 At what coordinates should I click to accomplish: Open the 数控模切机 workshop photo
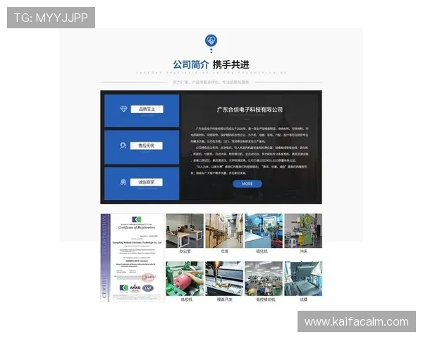[x=264, y=278]
